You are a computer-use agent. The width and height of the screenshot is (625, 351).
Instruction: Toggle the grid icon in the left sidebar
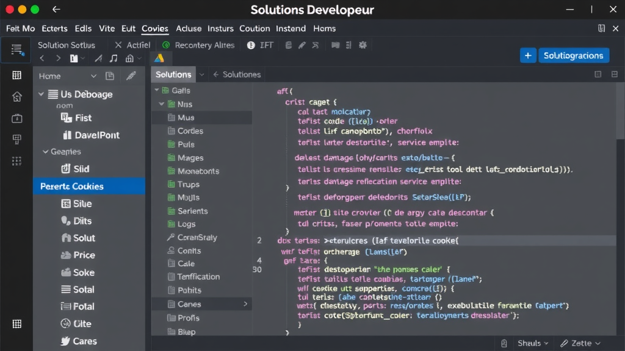[x=16, y=76]
